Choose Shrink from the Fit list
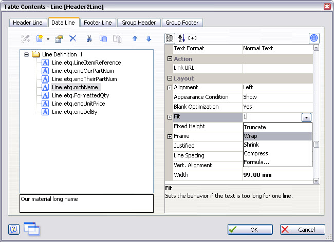The height and width of the screenshot is (242, 334). 277,145
